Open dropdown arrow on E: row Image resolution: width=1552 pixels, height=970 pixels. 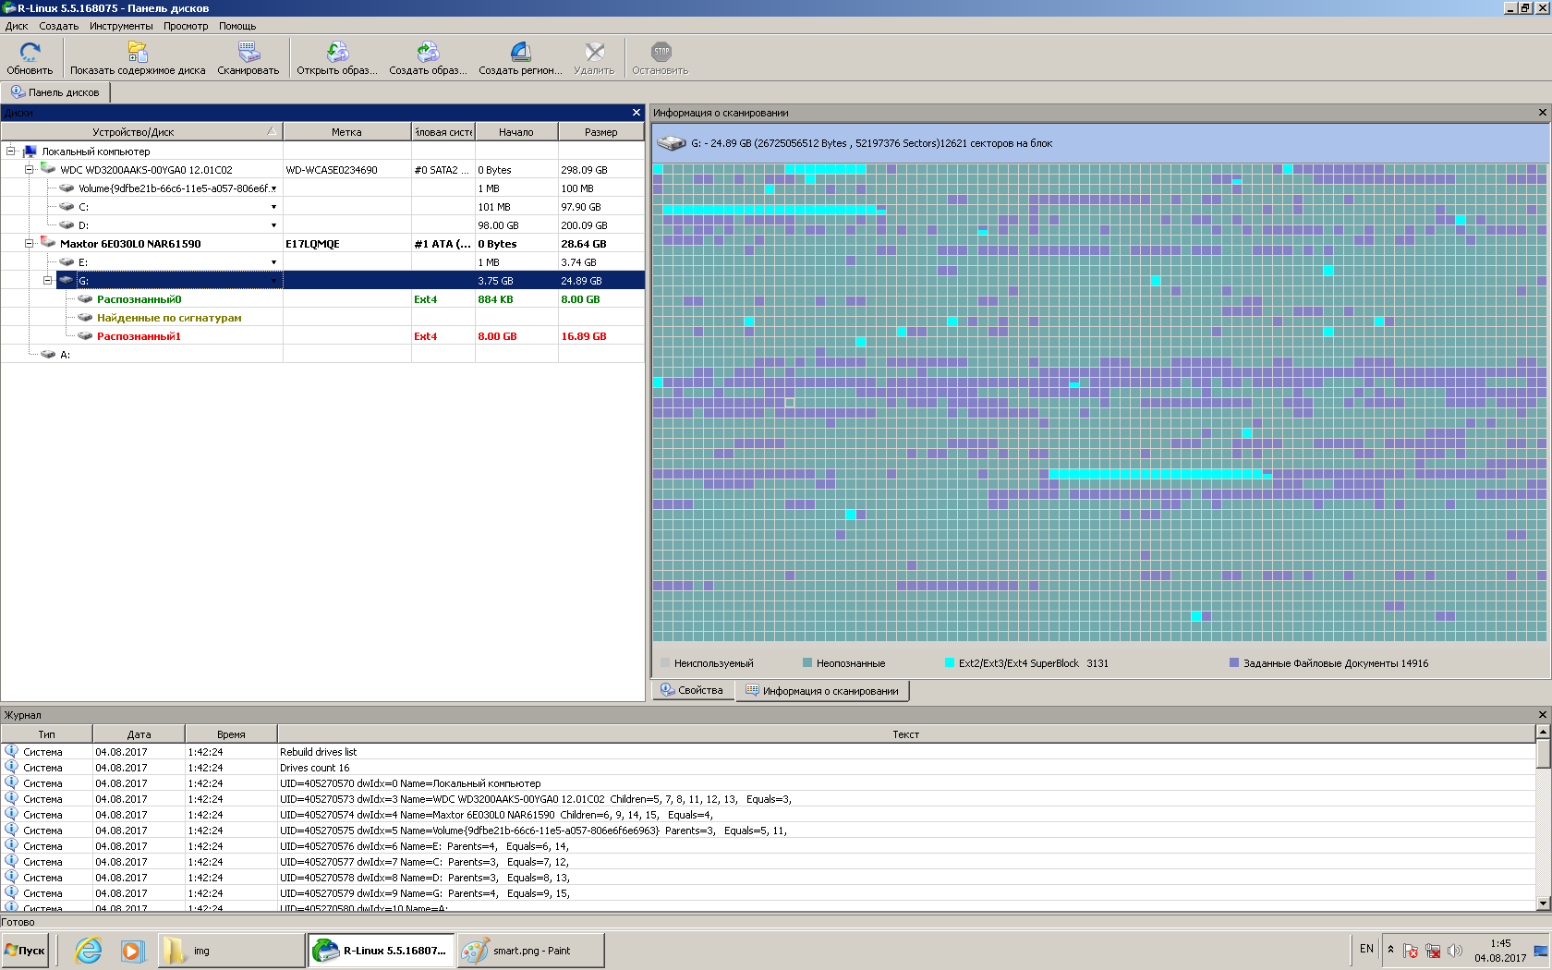click(x=273, y=262)
